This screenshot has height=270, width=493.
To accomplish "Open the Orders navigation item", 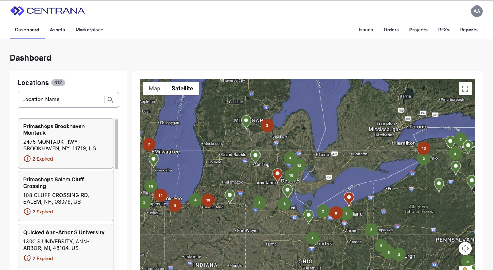I will 391,30.
